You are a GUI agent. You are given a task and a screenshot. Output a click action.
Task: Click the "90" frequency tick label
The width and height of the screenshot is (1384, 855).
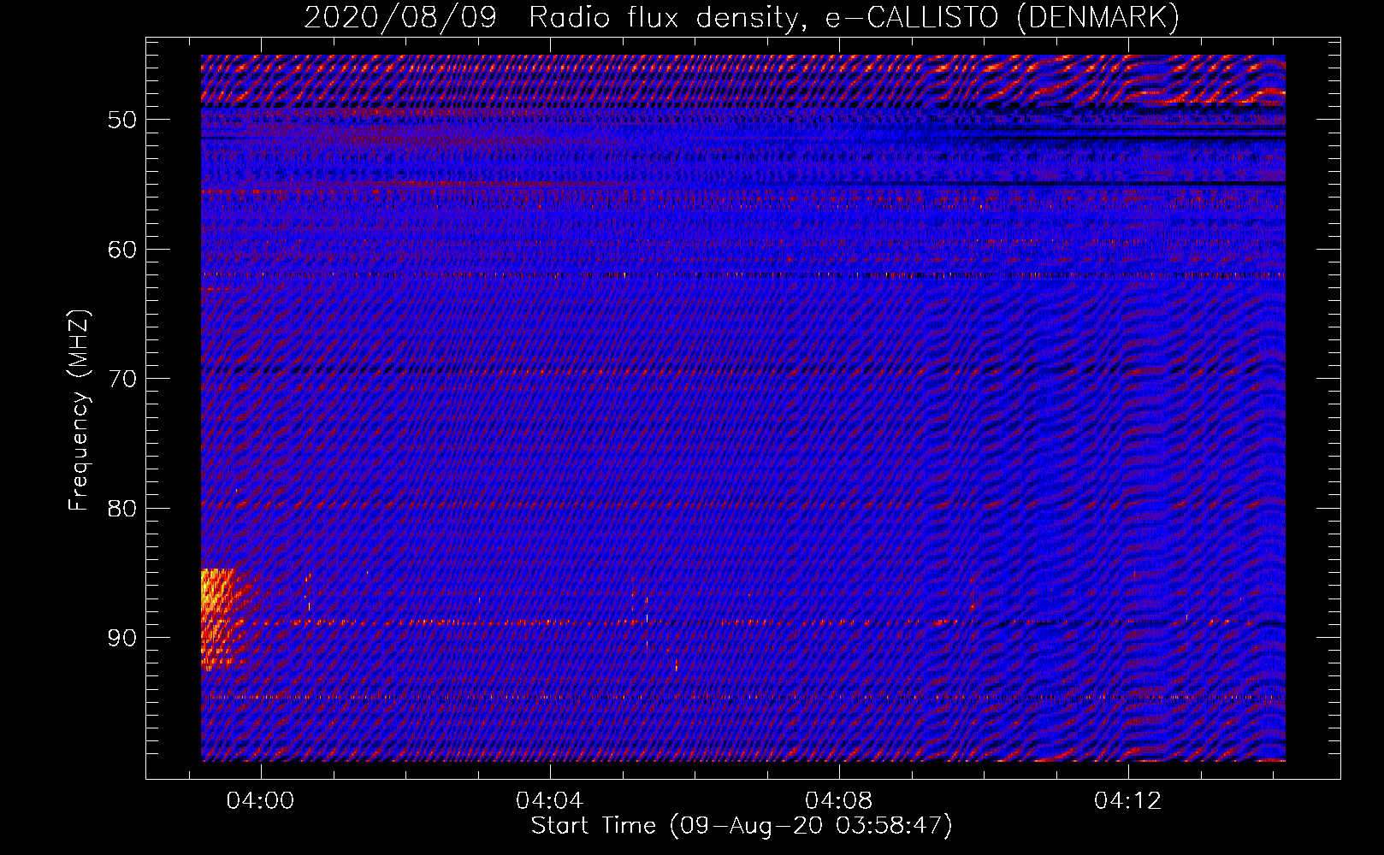(121, 639)
